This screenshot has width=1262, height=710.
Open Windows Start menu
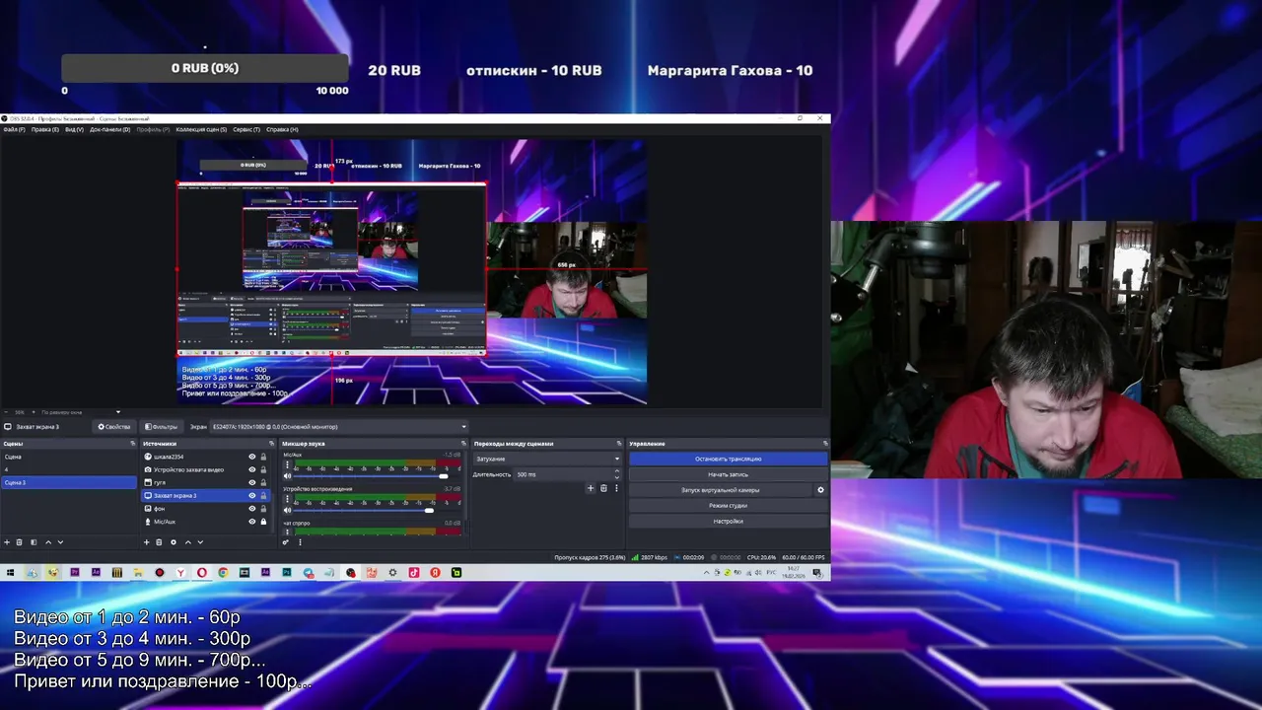point(10,572)
